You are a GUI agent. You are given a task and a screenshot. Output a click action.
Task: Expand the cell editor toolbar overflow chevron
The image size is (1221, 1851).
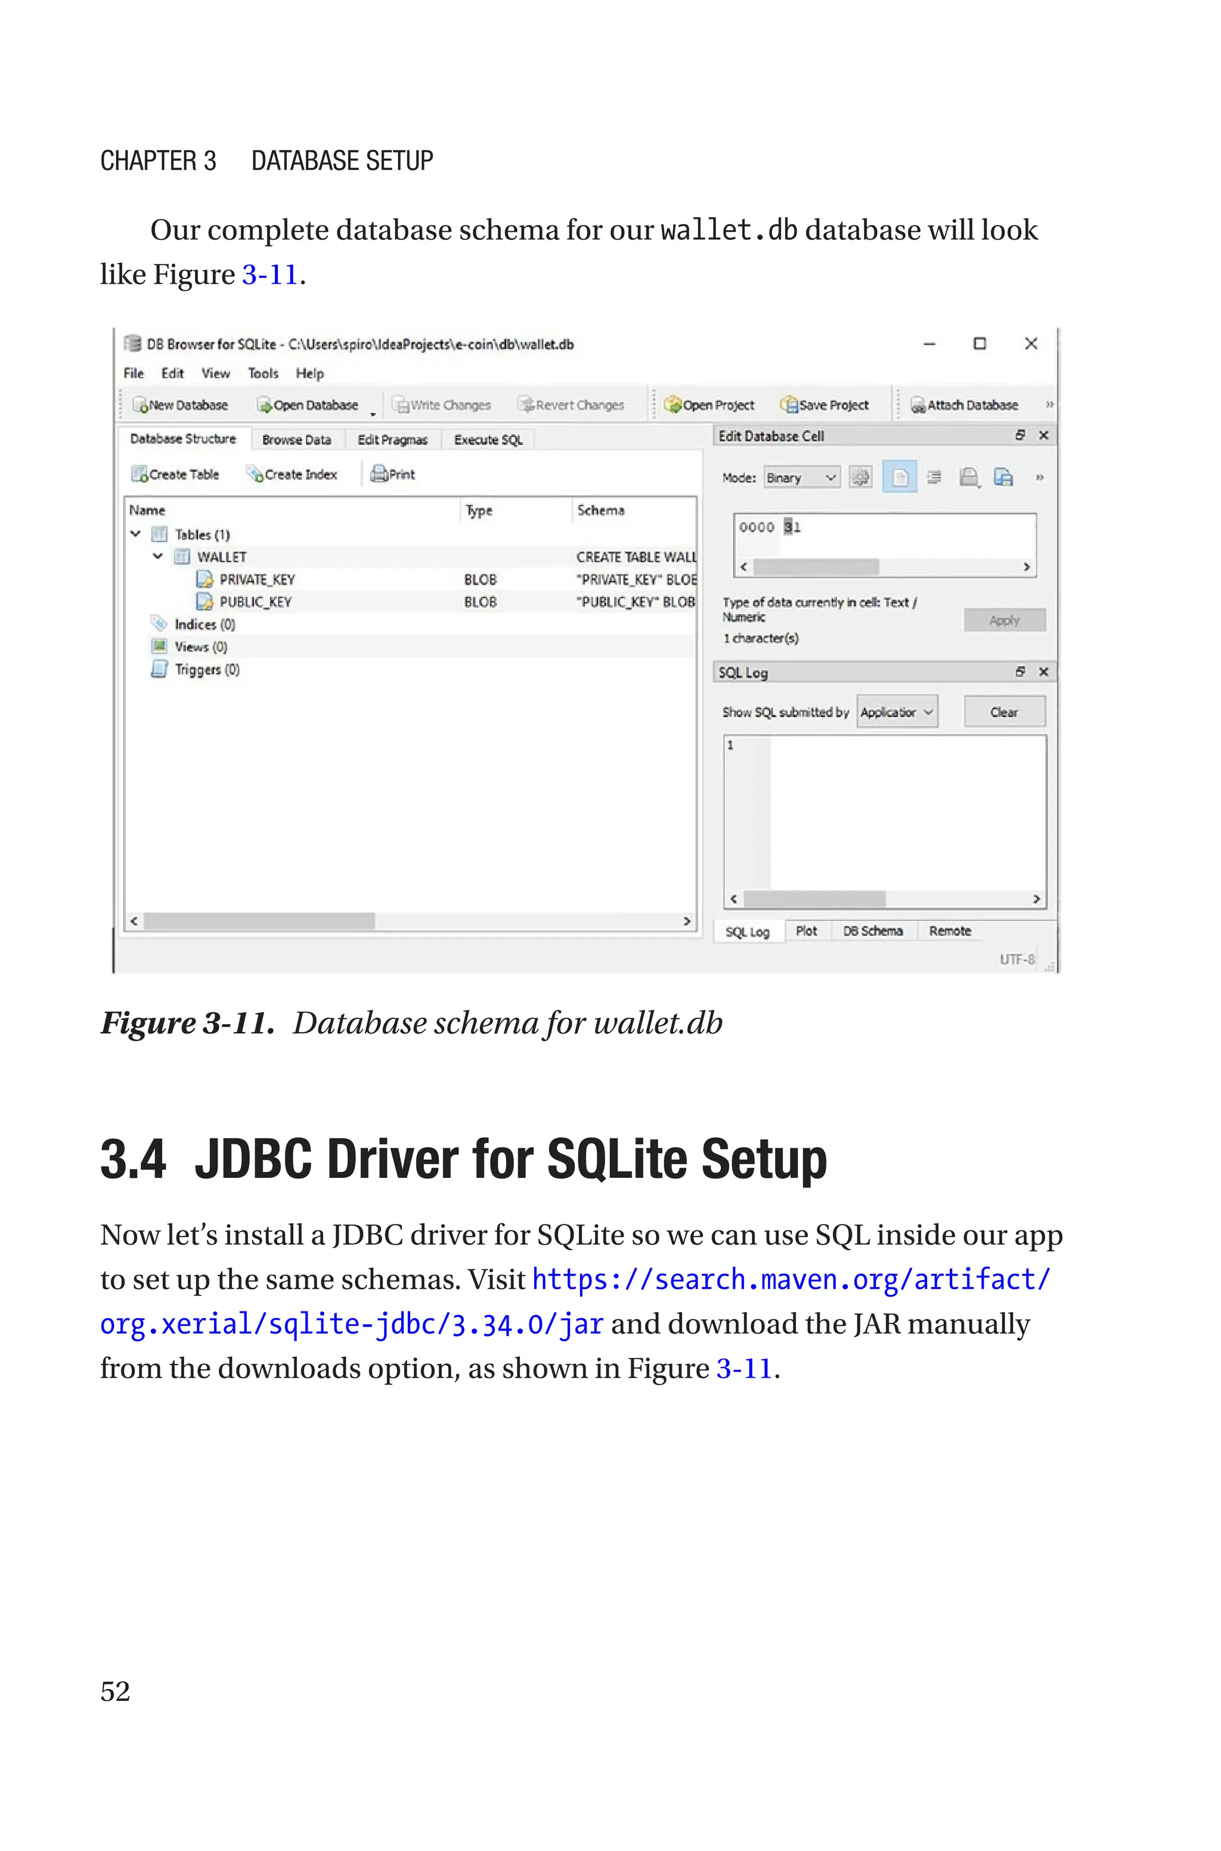pyautogui.click(x=1040, y=477)
